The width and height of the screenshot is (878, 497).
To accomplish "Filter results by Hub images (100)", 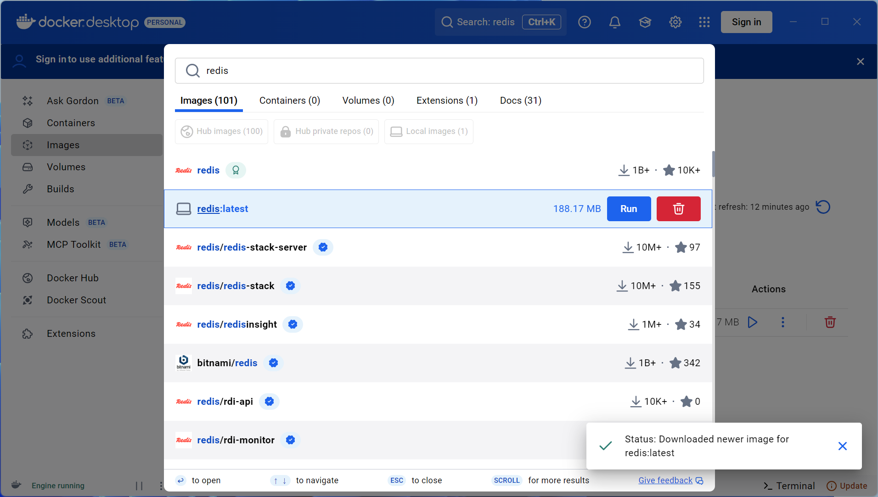I will tap(222, 132).
